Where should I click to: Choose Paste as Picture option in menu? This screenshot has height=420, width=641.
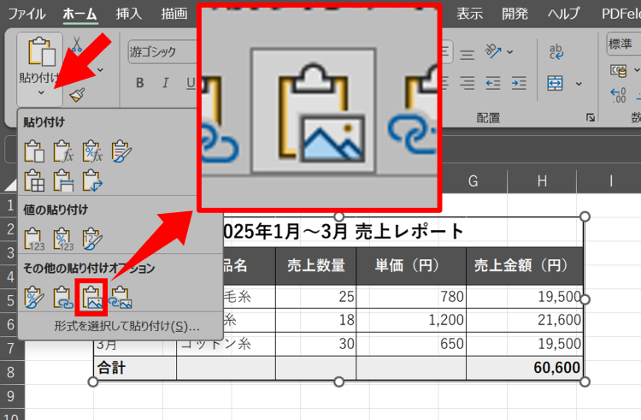(x=91, y=298)
